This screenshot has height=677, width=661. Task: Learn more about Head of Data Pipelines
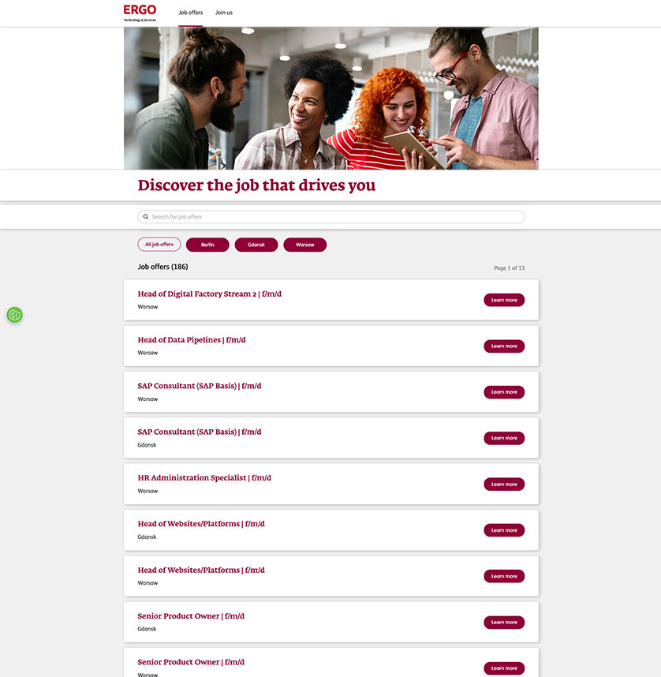point(504,346)
